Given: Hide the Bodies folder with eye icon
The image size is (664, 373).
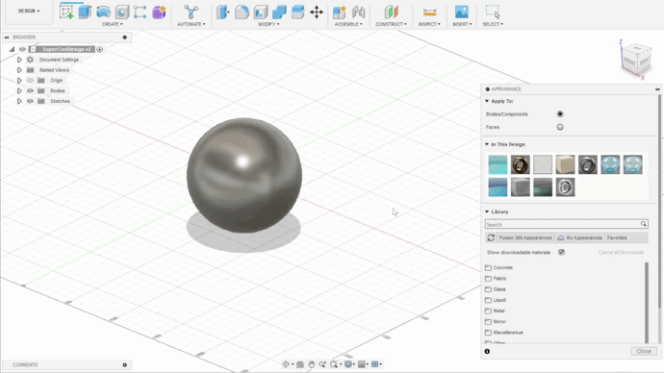Looking at the screenshot, I should 30,90.
